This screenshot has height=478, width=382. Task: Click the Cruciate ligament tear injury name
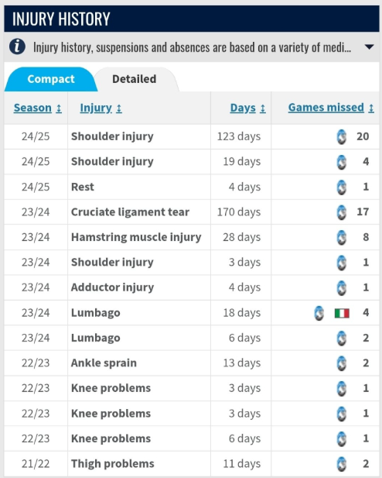pyautogui.click(x=130, y=211)
